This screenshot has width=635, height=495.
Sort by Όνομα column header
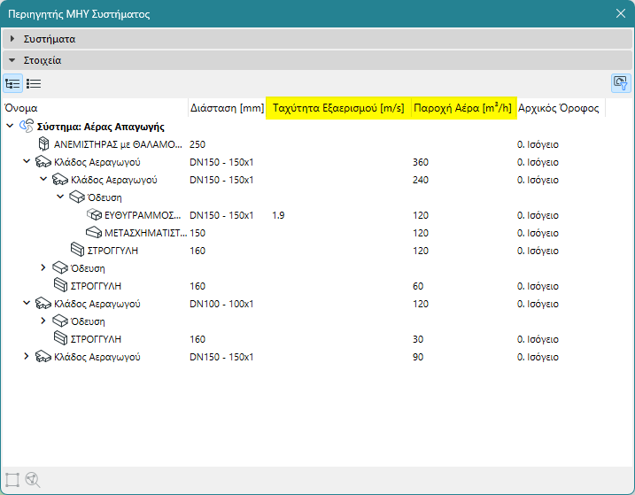pos(95,108)
